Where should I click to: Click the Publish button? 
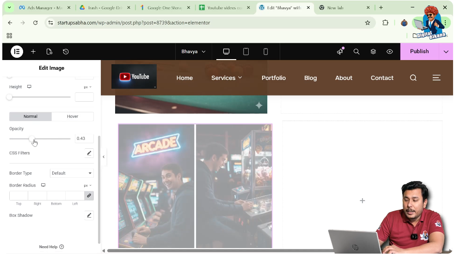(419, 52)
